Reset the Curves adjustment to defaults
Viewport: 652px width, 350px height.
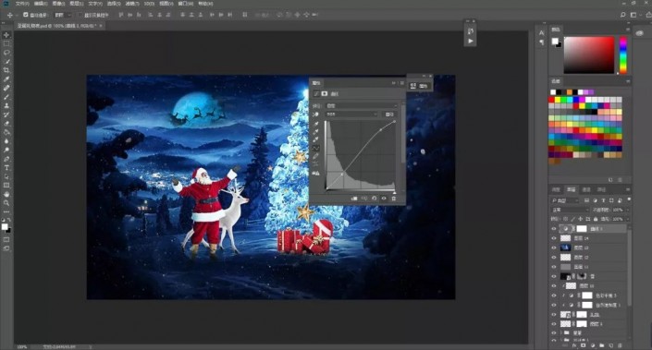point(375,199)
